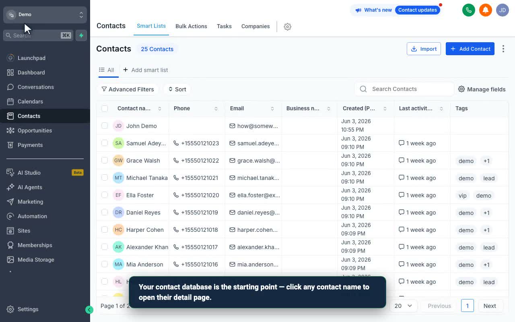Image resolution: width=515 pixels, height=322 pixels.
Task: Sort by Contact name column arrows
Action: (x=160, y=109)
